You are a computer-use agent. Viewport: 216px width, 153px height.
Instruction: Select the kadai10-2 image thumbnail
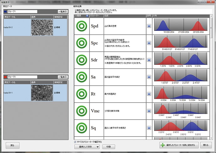(x=42, y=27)
